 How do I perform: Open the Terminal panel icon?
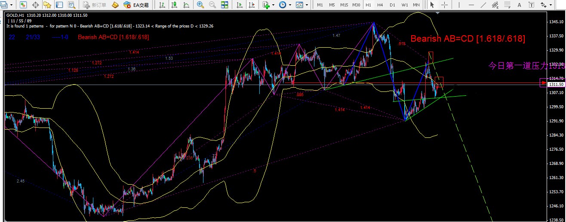click(x=59, y=5)
